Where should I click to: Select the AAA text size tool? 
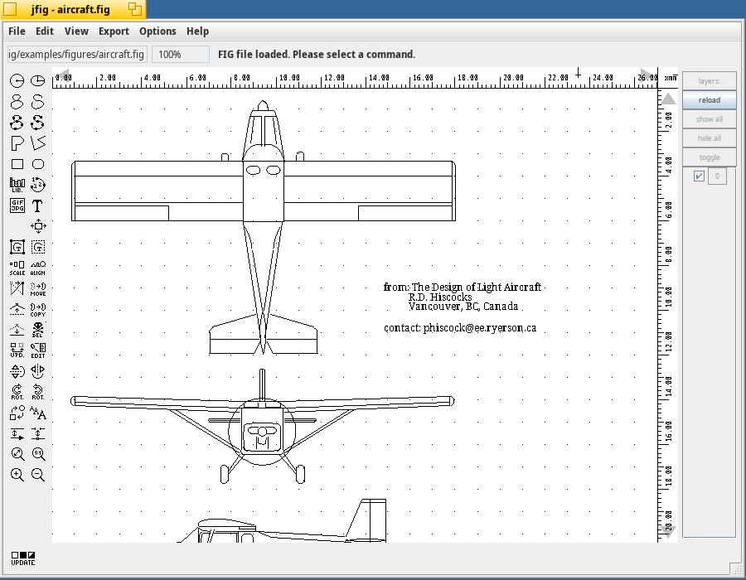click(38, 413)
